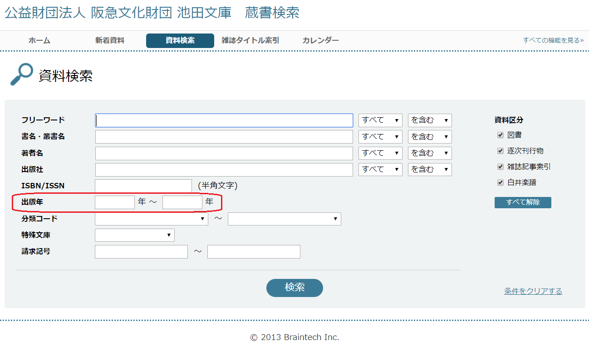Open the 雑誌タイトル索引 tab
589x345 pixels.
250,40
